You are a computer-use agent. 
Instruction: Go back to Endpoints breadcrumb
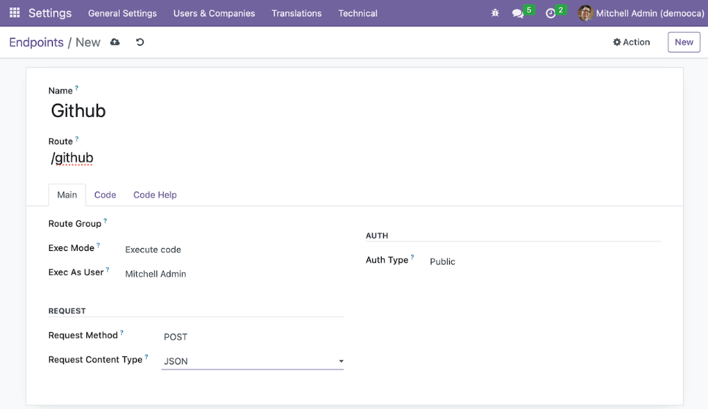tap(36, 42)
